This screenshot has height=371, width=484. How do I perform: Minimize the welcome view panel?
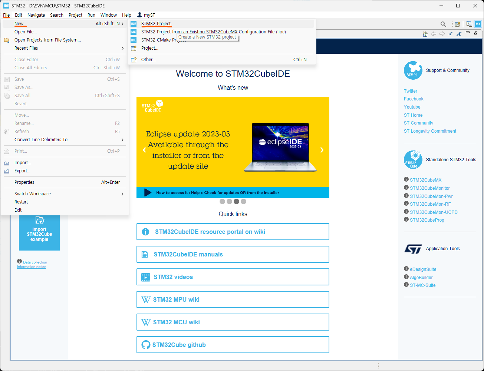pyautogui.click(x=468, y=33)
